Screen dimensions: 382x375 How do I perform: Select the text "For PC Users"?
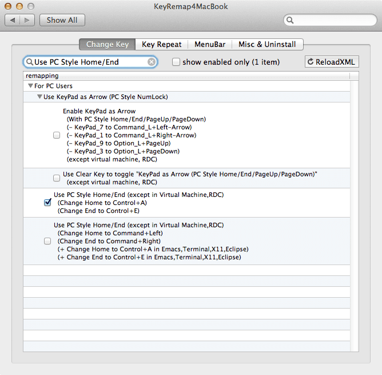click(53, 86)
